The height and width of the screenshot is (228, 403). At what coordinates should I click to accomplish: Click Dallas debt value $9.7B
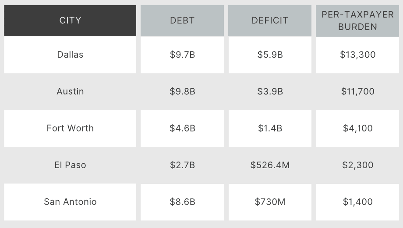click(x=182, y=55)
